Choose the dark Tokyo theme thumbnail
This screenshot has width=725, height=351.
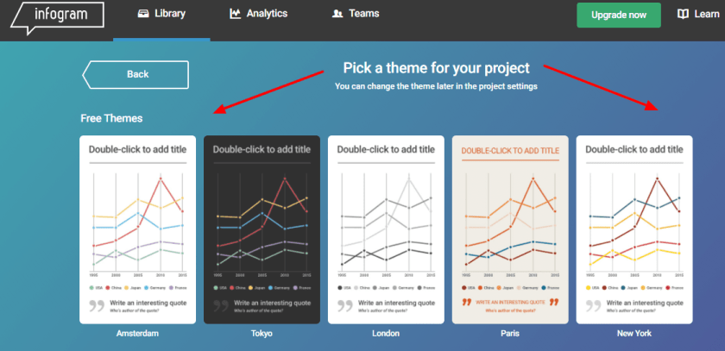[x=262, y=229]
